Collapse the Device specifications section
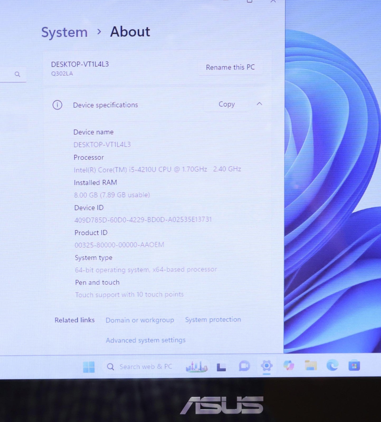Image resolution: width=381 pixels, height=422 pixels. 259,104
